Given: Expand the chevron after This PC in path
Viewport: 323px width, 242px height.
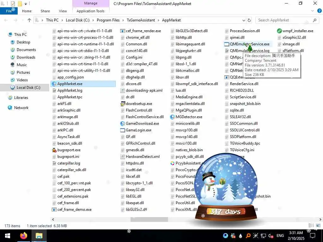Looking at the screenshot, I should click(62, 20).
